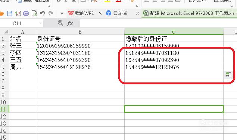Image resolution: width=237 pixels, height=140 pixels.
Task: Close the 我的WPS tab
Action: point(100,13)
